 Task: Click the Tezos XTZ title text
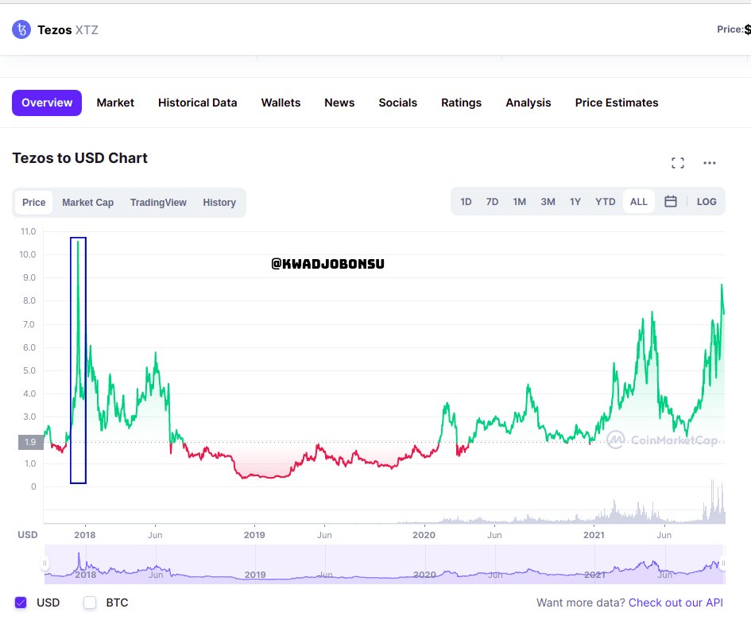(68, 30)
